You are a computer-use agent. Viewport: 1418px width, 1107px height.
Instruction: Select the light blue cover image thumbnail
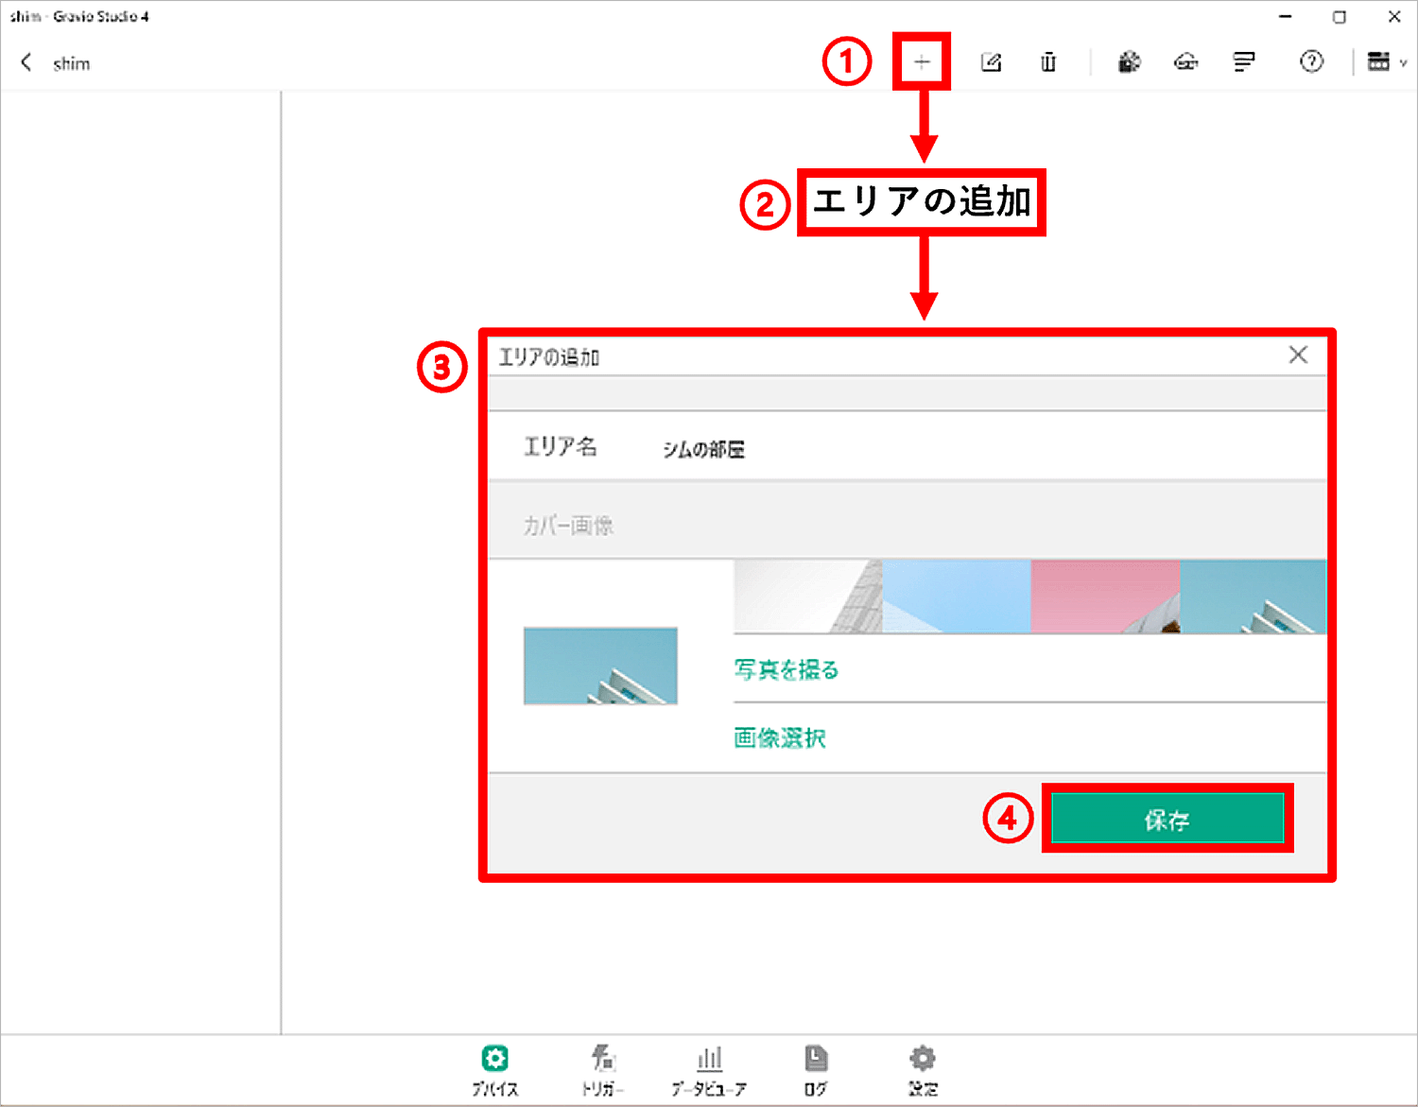click(957, 596)
